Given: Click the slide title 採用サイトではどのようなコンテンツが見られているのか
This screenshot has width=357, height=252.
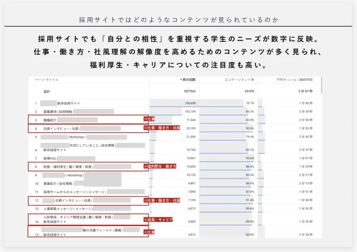Looking at the screenshot, I should (x=178, y=20).
